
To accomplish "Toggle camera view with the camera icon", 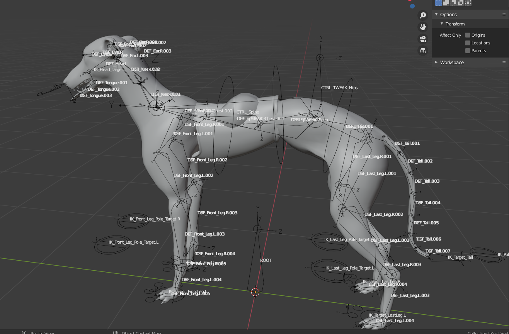I will (423, 39).
